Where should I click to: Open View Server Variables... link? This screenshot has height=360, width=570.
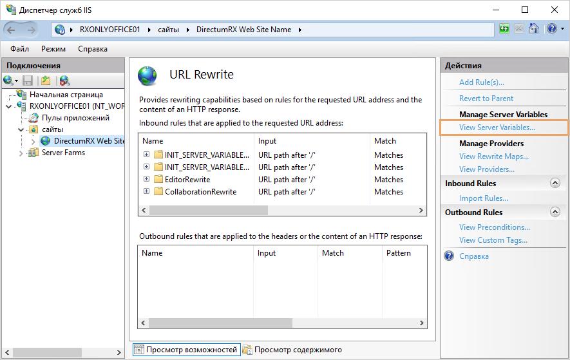tap(497, 128)
